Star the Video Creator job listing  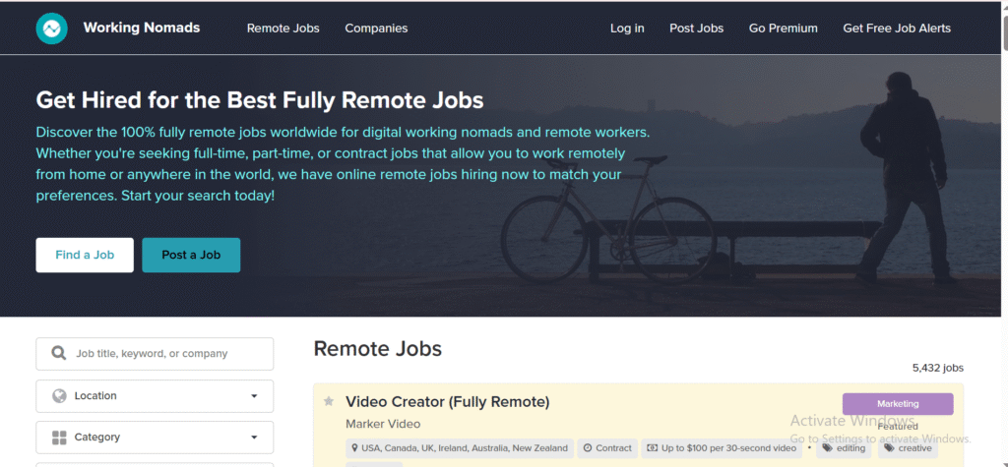329,401
